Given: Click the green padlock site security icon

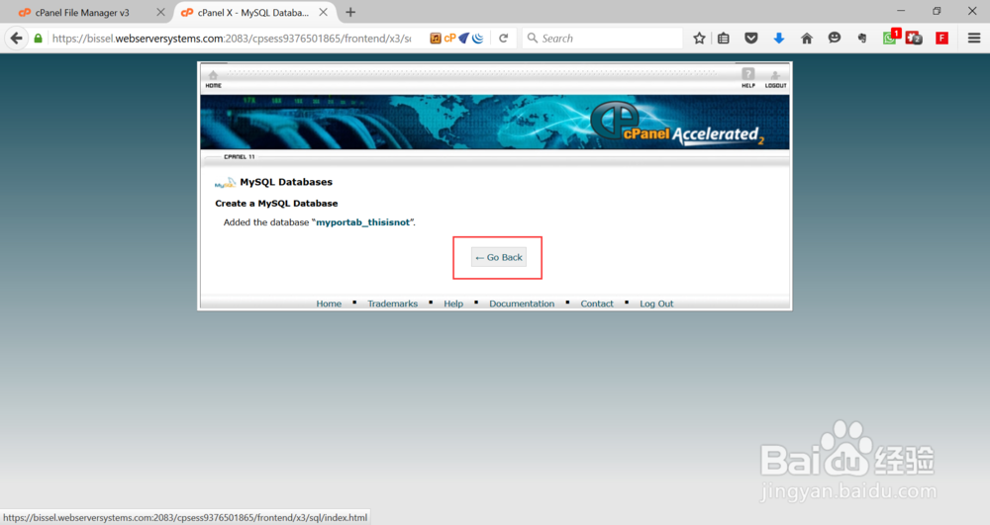Looking at the screenshot, I should coord(38,39).
